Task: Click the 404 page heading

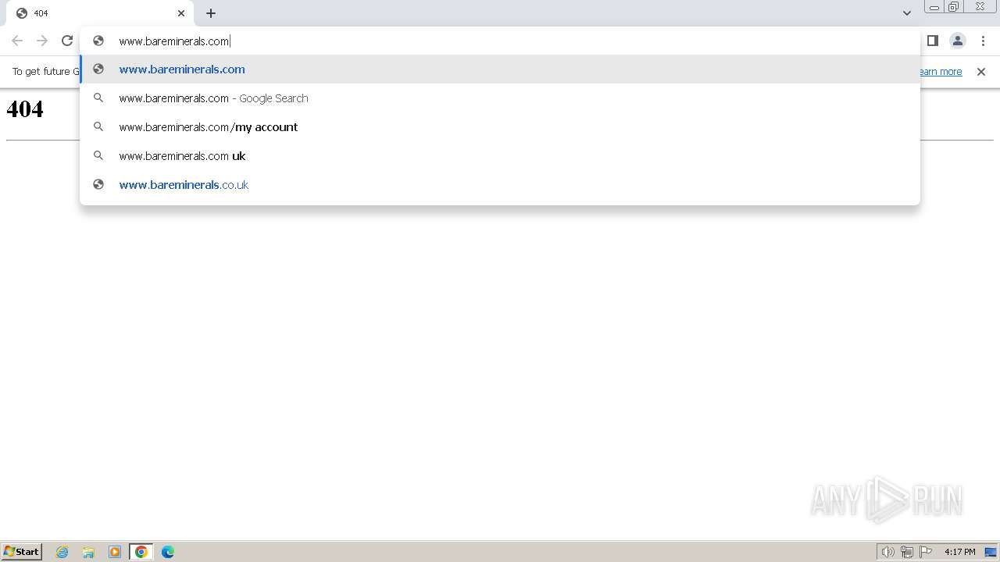Action: click(x=25, y=108)
